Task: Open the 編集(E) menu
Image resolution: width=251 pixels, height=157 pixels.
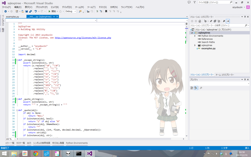Action: pos(18,7)
